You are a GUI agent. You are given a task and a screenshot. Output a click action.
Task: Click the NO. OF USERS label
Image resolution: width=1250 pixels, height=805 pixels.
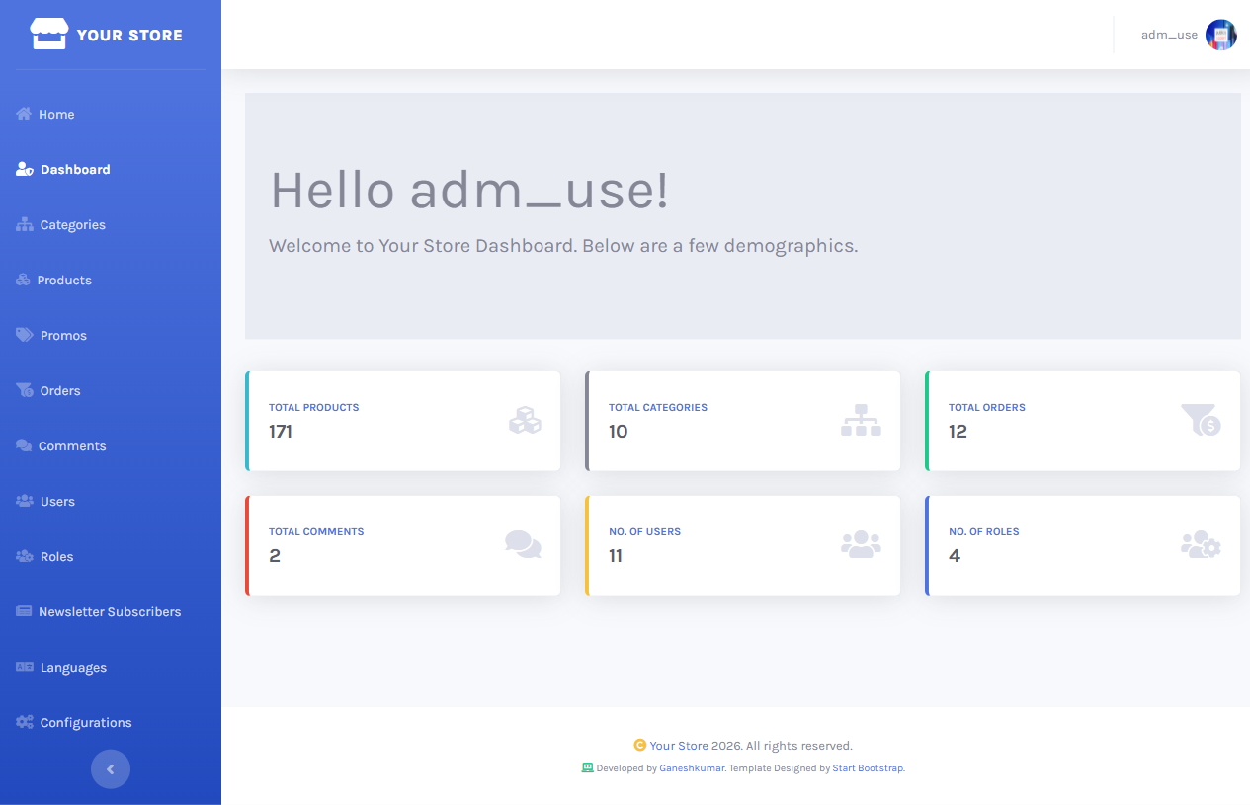pos(644,531)
